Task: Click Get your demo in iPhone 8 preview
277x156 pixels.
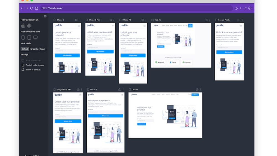Action: pyautogui.click(x=67, y=55)
